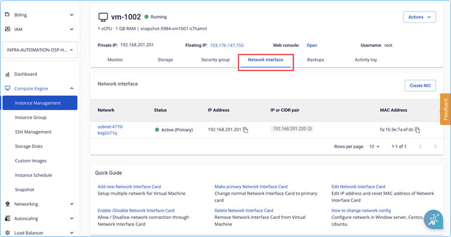The image size is (451, 237).
Task: Open Instance Management page
Action: (x=40, y=103)
